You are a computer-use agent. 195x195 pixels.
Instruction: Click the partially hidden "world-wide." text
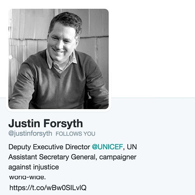(27, 177)
